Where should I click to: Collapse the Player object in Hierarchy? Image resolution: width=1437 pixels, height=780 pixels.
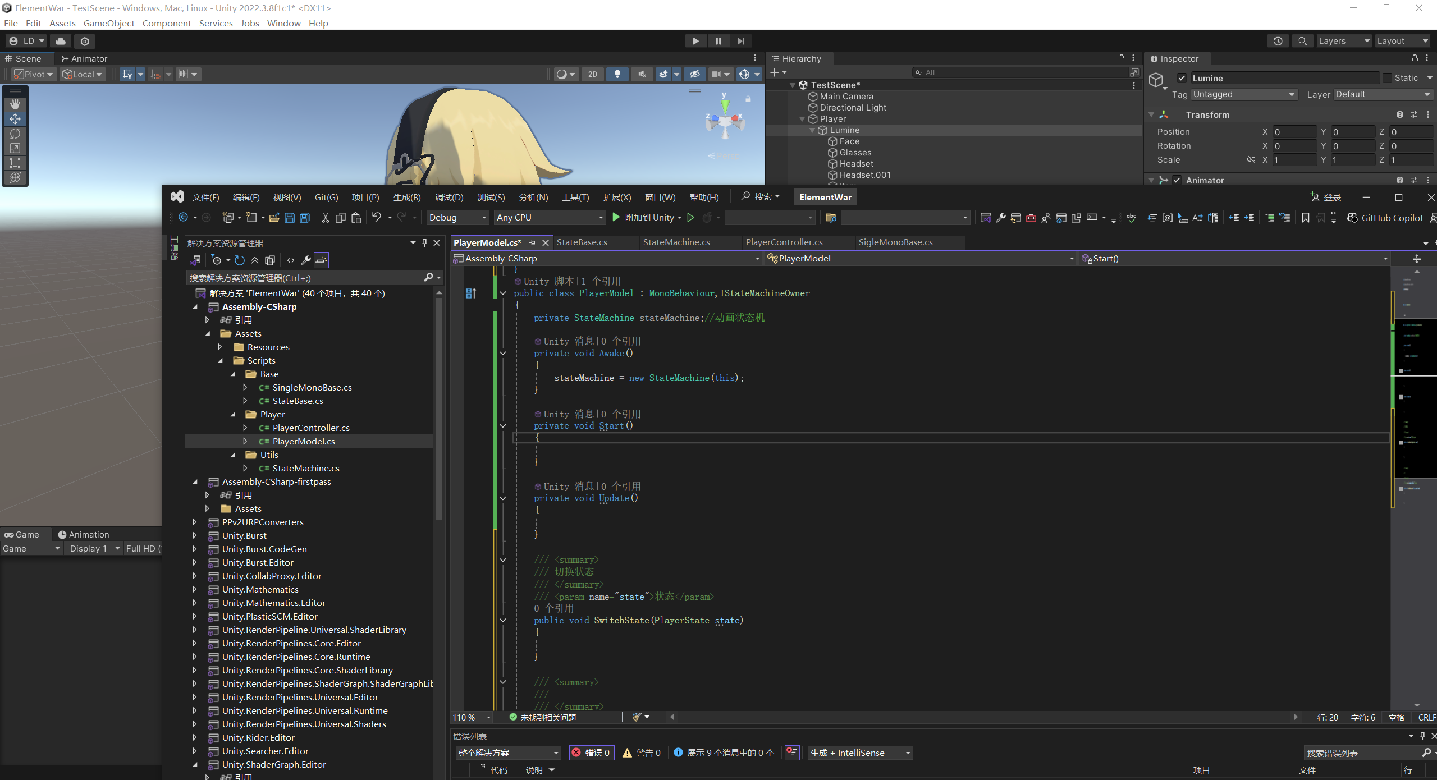[802, 119]
